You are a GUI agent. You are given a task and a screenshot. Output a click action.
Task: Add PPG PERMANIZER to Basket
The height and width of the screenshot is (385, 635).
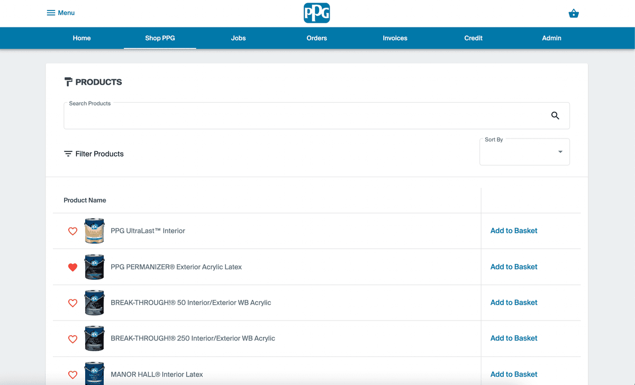pos(513,267)
